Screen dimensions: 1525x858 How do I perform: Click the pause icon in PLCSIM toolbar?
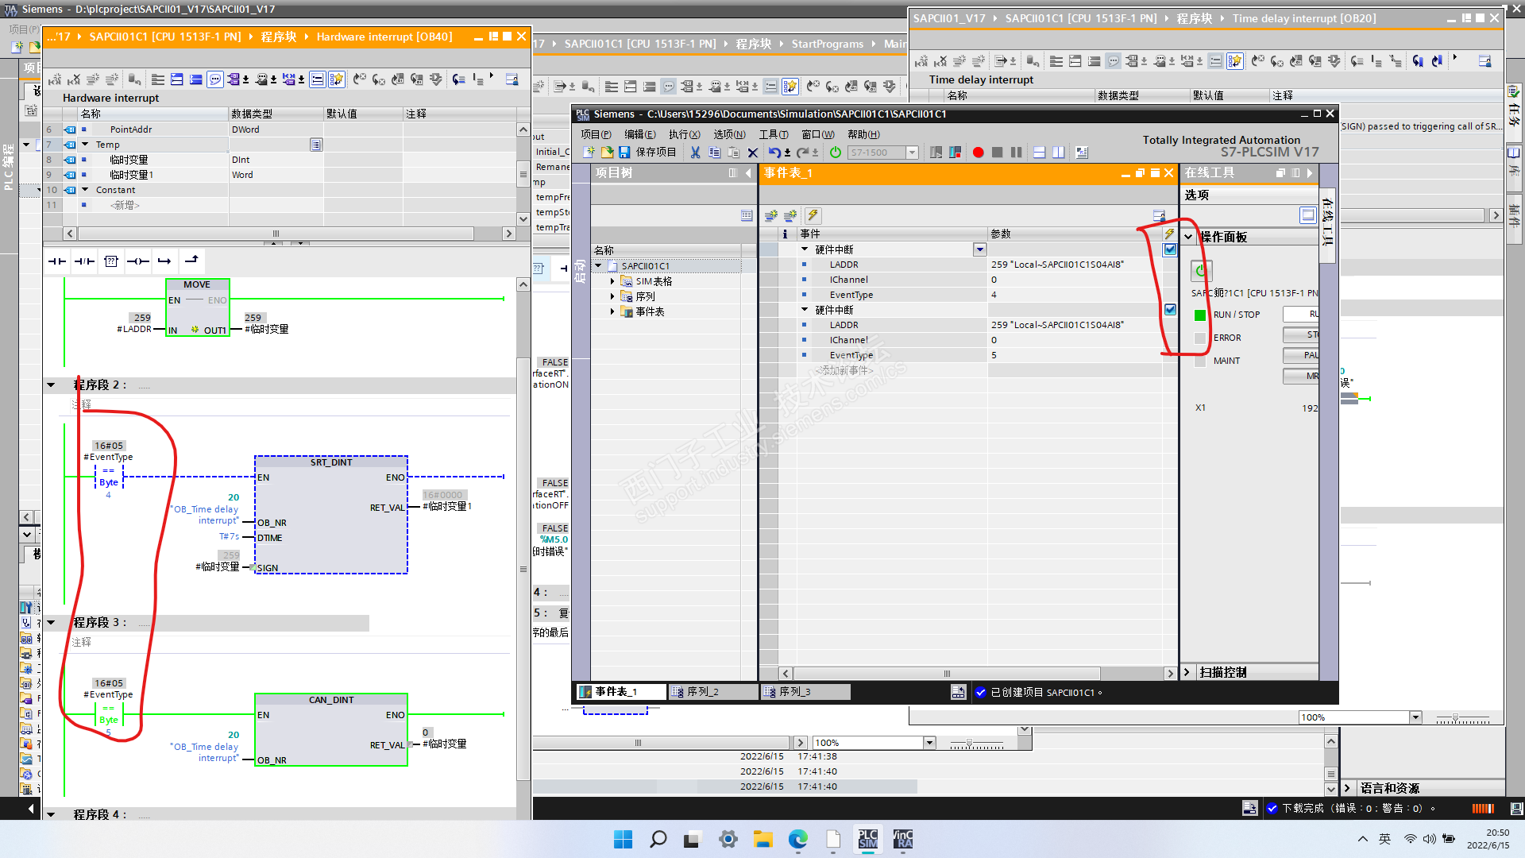pos(1016,153)
